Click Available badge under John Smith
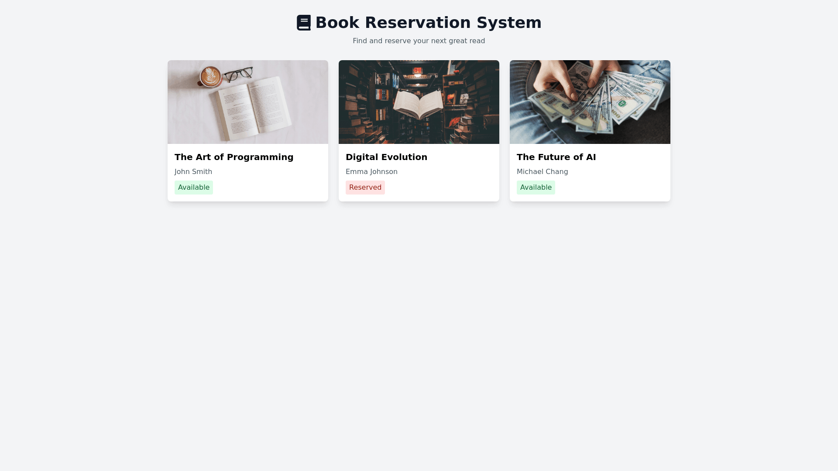 click(x=194, y=188)
